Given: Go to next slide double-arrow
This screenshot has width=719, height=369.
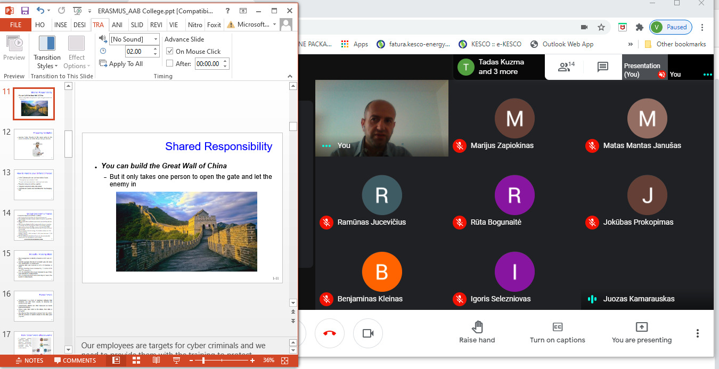Looking at the screenshot, I should tap(292, 321).
